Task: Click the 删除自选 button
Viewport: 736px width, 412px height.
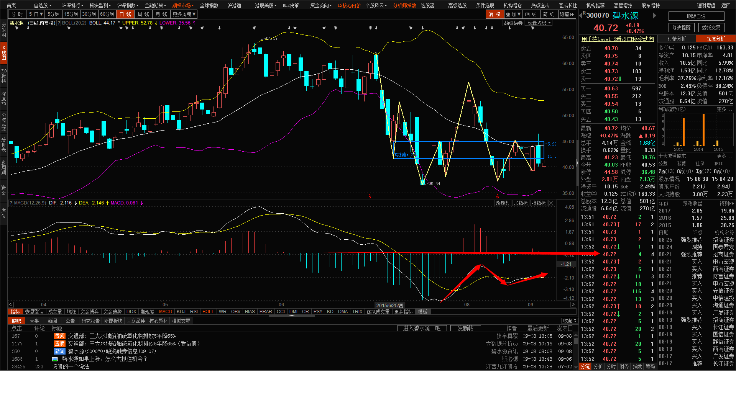Action: click(x=696, y=16)
